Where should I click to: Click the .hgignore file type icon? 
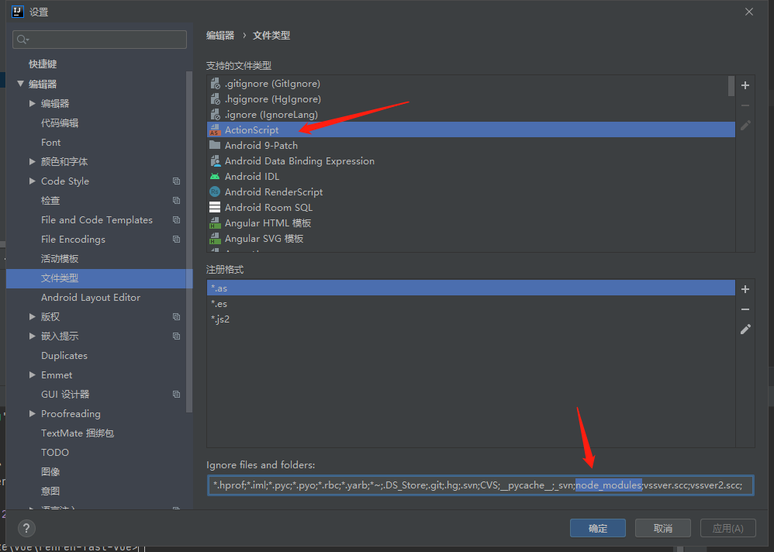215,99
